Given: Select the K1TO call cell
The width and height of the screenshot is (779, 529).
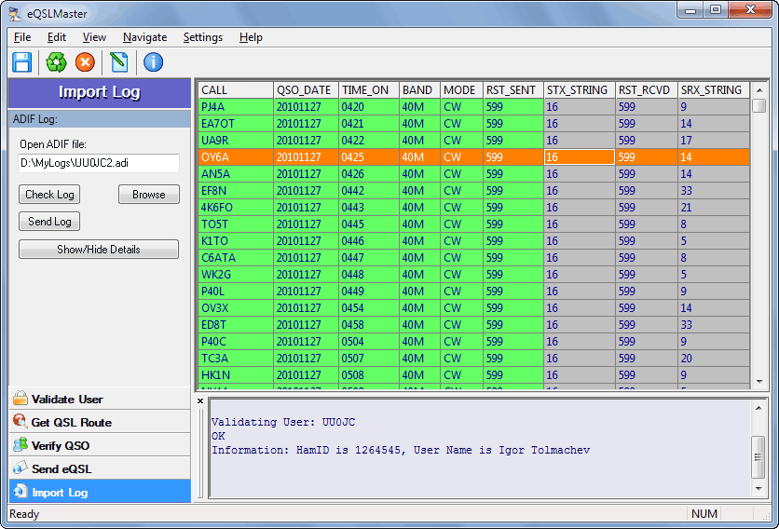Looking at the screenshot, I should tap(236, 241).
